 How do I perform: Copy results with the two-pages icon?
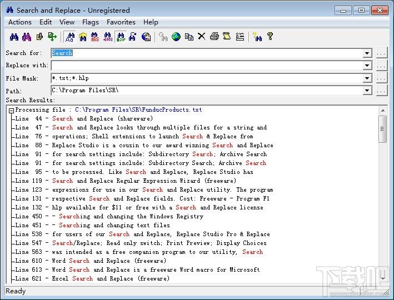click(189, 37)
